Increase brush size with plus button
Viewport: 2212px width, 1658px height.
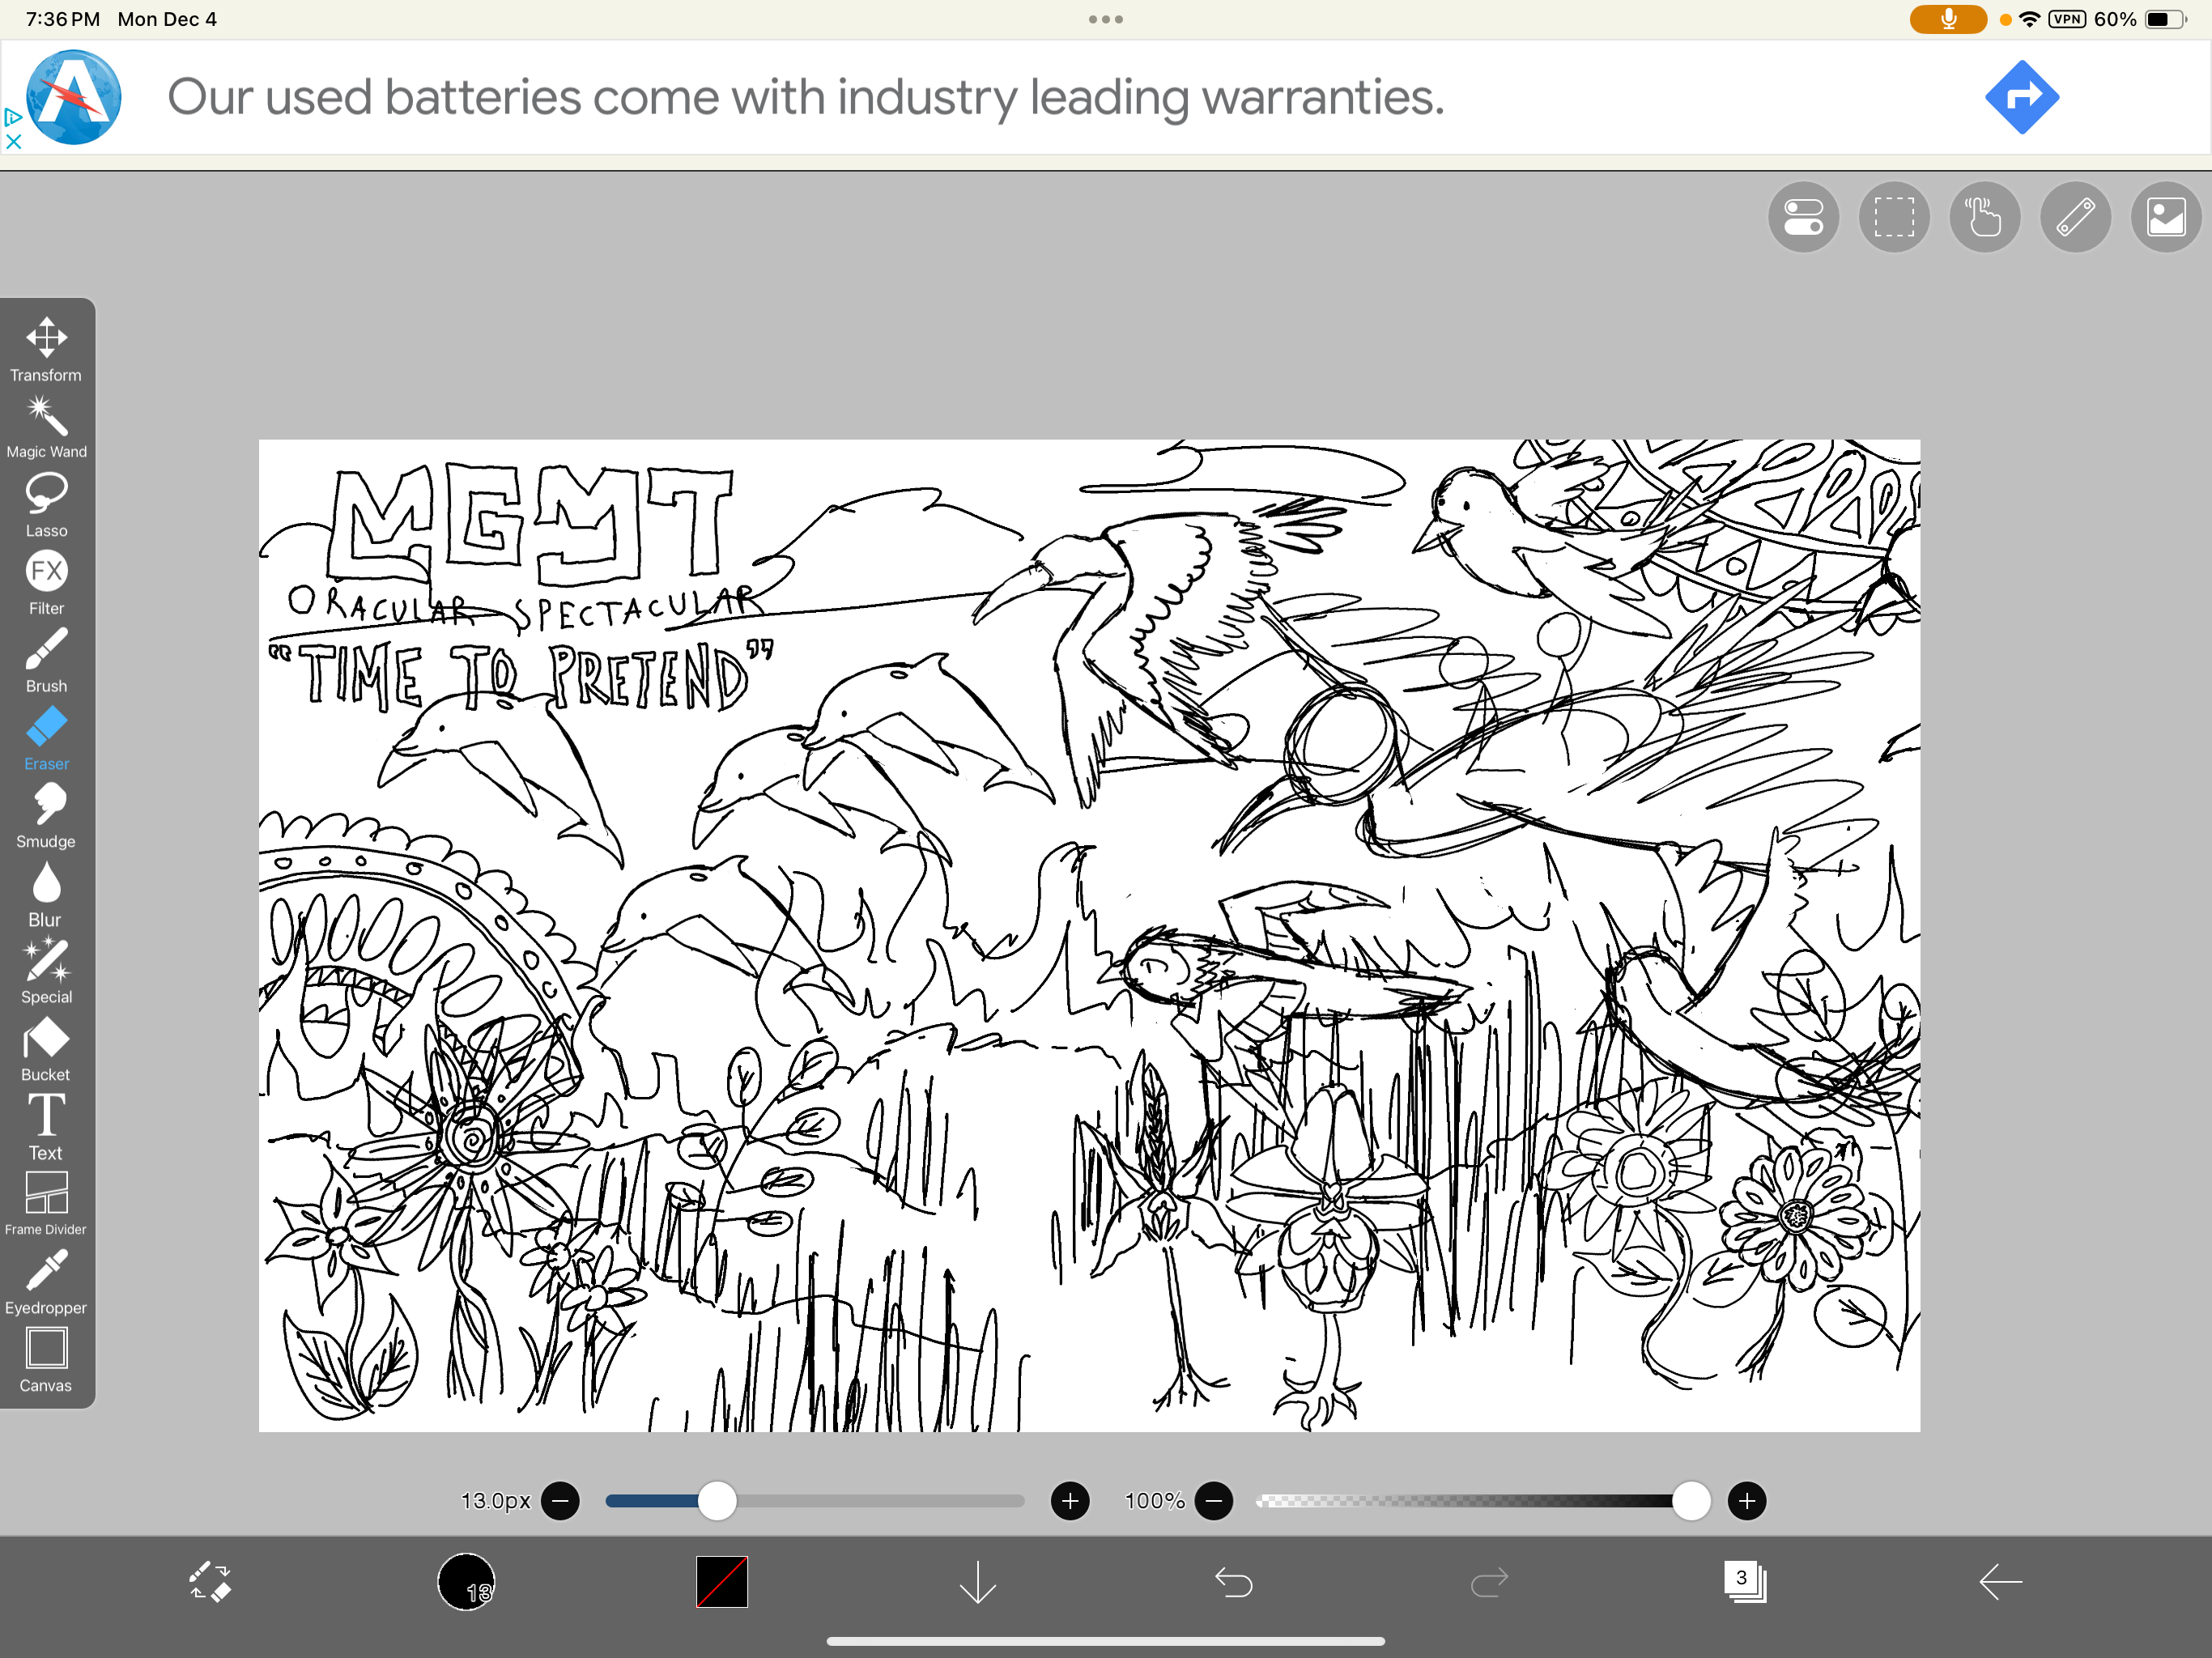coord(1070,1501)
